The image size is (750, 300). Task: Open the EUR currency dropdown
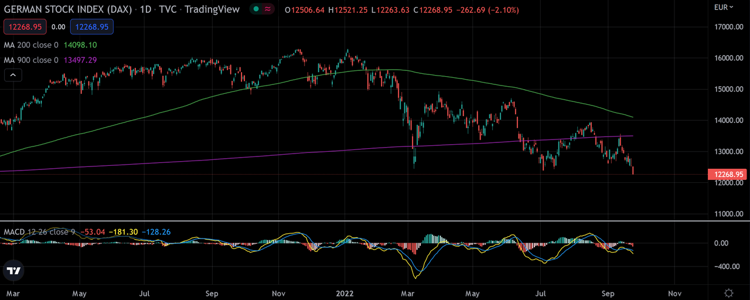pyautogui.click(x=724, y=8)
